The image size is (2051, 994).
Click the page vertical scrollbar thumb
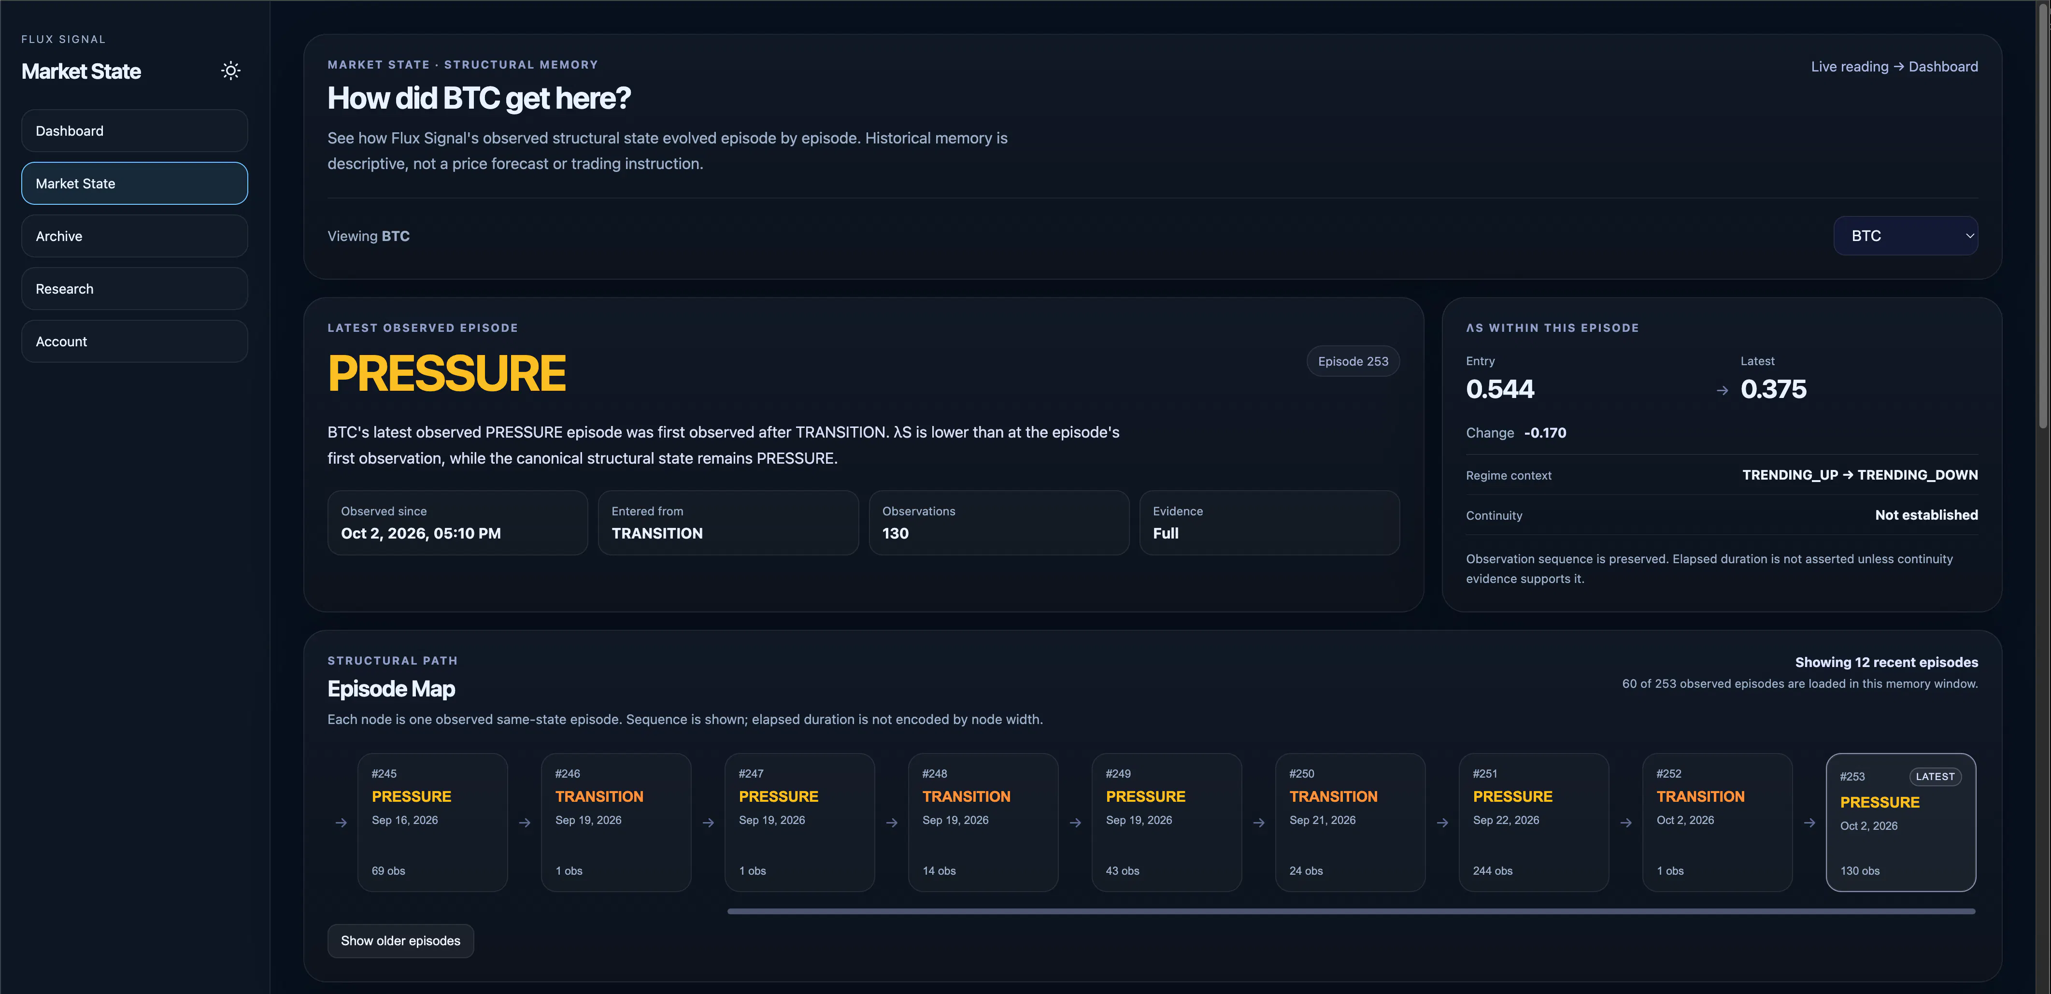click(2043, 216)
